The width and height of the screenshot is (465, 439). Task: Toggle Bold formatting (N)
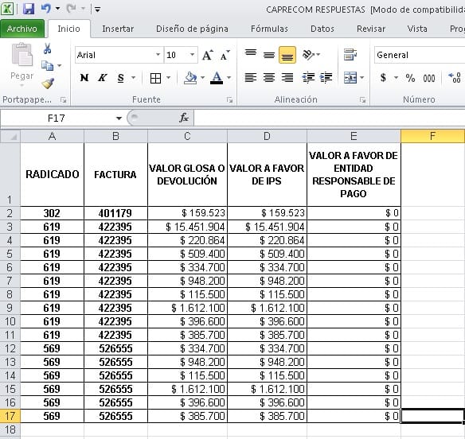point(84,78)
